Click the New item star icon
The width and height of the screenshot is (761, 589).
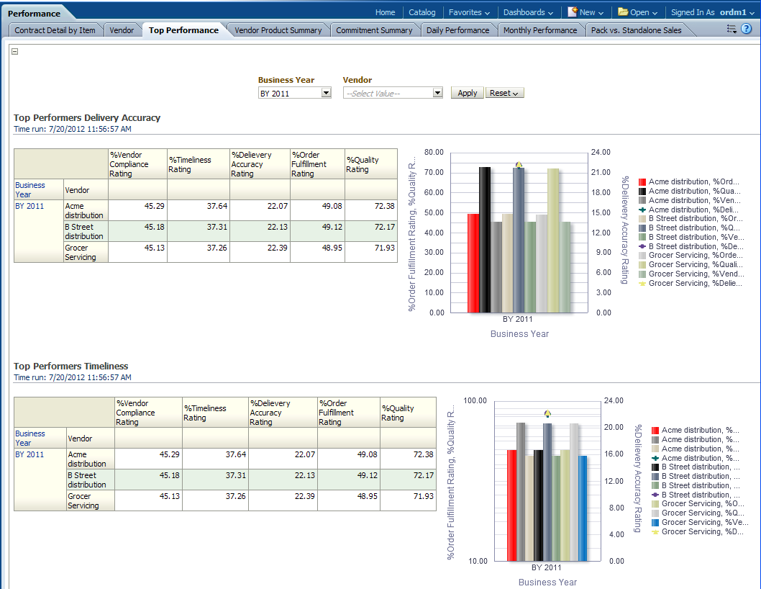573,12
